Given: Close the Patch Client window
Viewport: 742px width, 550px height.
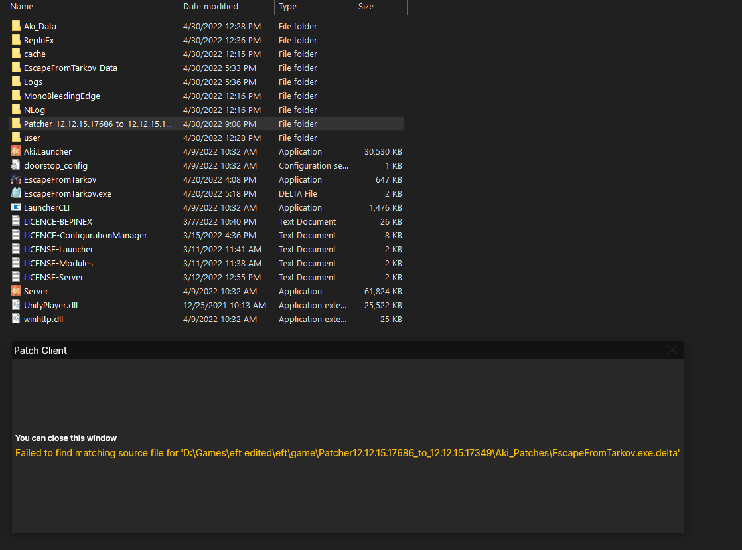Looking at the screenshot, I should tap(672, 350).
